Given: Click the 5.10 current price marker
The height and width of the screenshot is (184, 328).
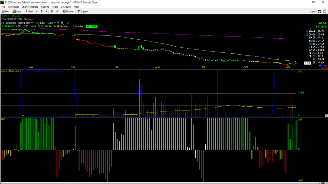Looking at the screenshot, I should (307, 63).
